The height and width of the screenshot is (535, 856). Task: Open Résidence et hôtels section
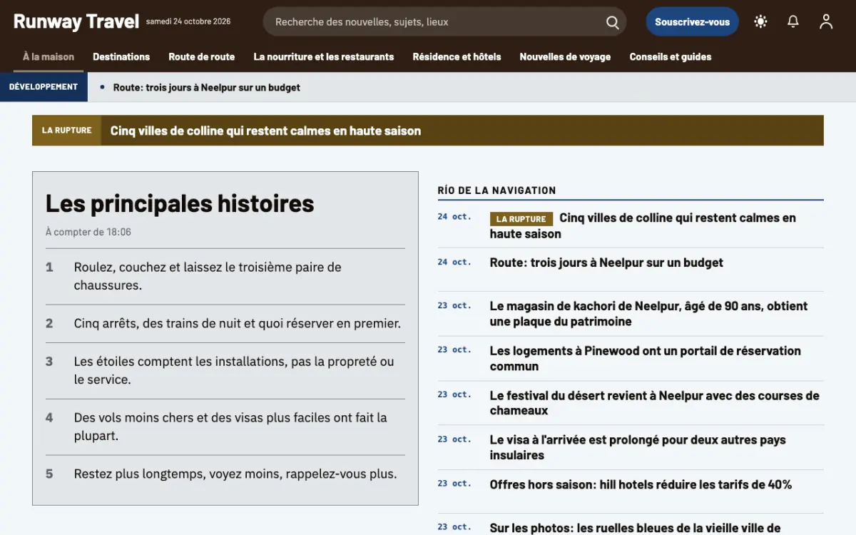(457, 56)
